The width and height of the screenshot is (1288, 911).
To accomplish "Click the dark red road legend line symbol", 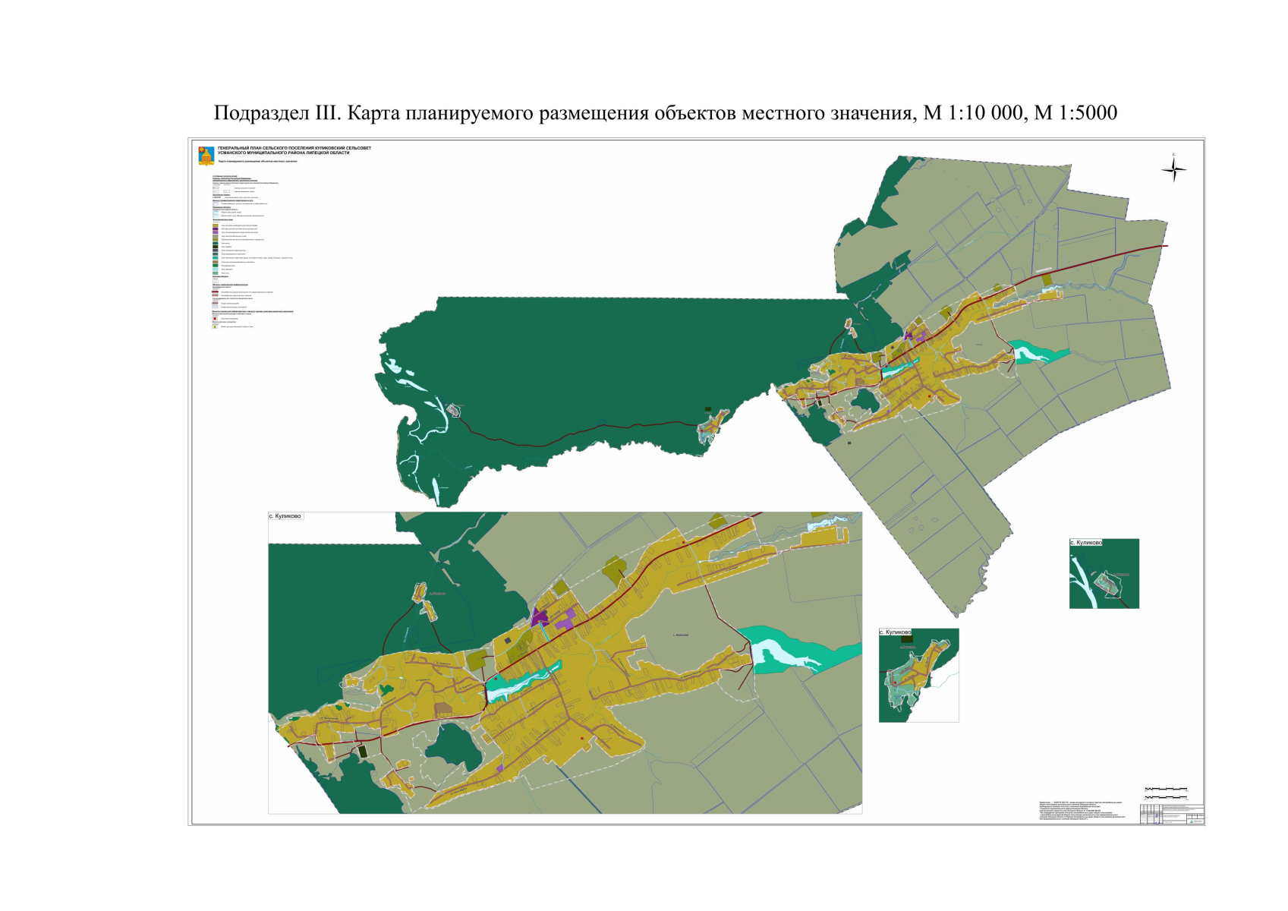I will [216, 292].
